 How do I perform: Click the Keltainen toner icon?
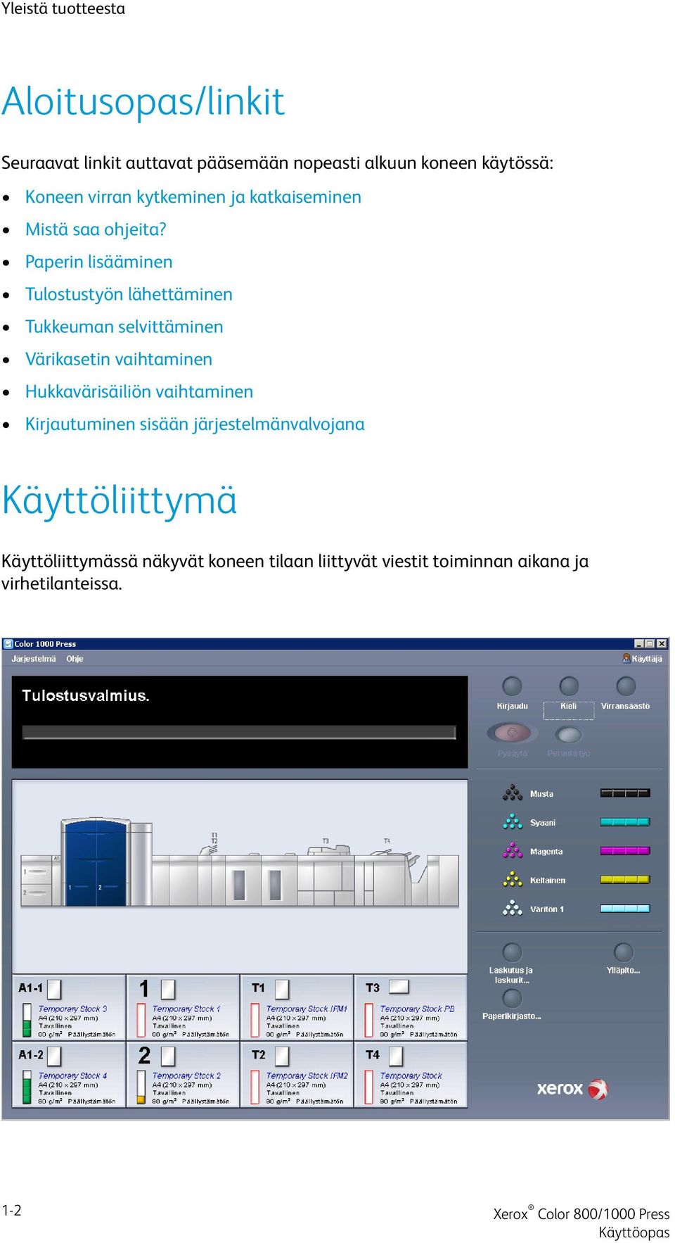tap(513, 880)
